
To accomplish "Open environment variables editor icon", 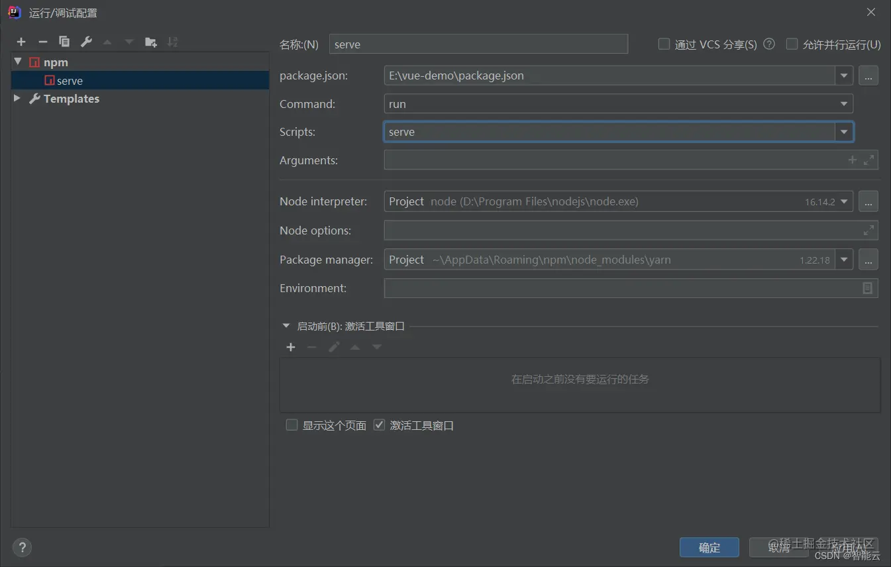I will pyautogui.click(x=868, y=288).
